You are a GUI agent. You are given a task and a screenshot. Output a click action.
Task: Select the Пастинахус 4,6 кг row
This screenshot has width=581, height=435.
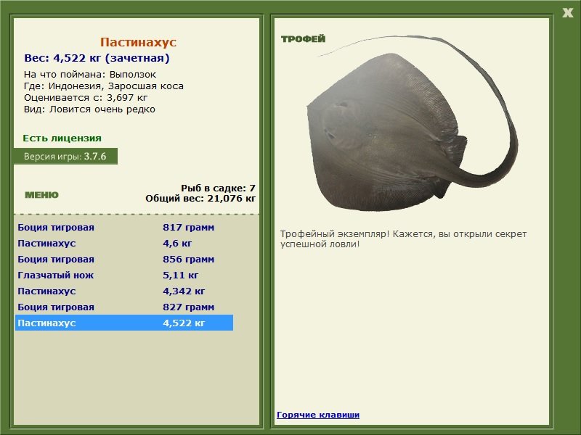(x=123, y=243)
